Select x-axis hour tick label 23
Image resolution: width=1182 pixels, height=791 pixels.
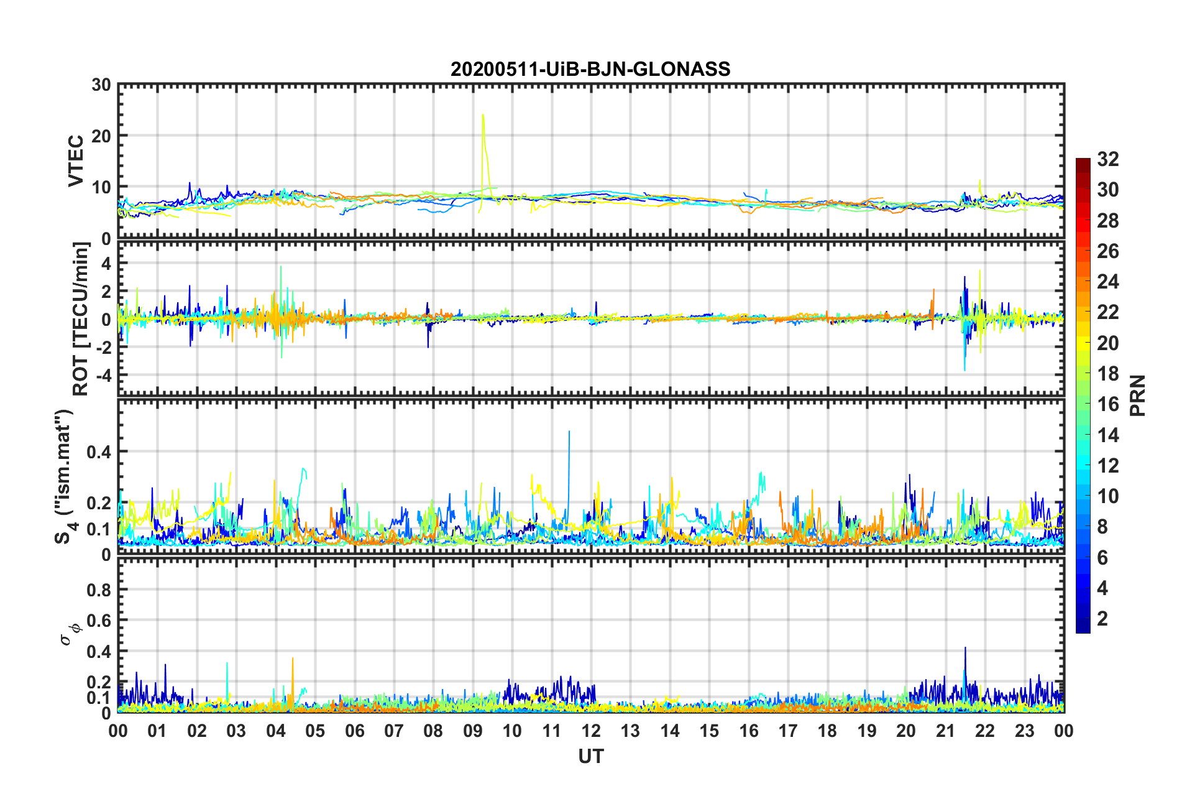coord(1024,731)
